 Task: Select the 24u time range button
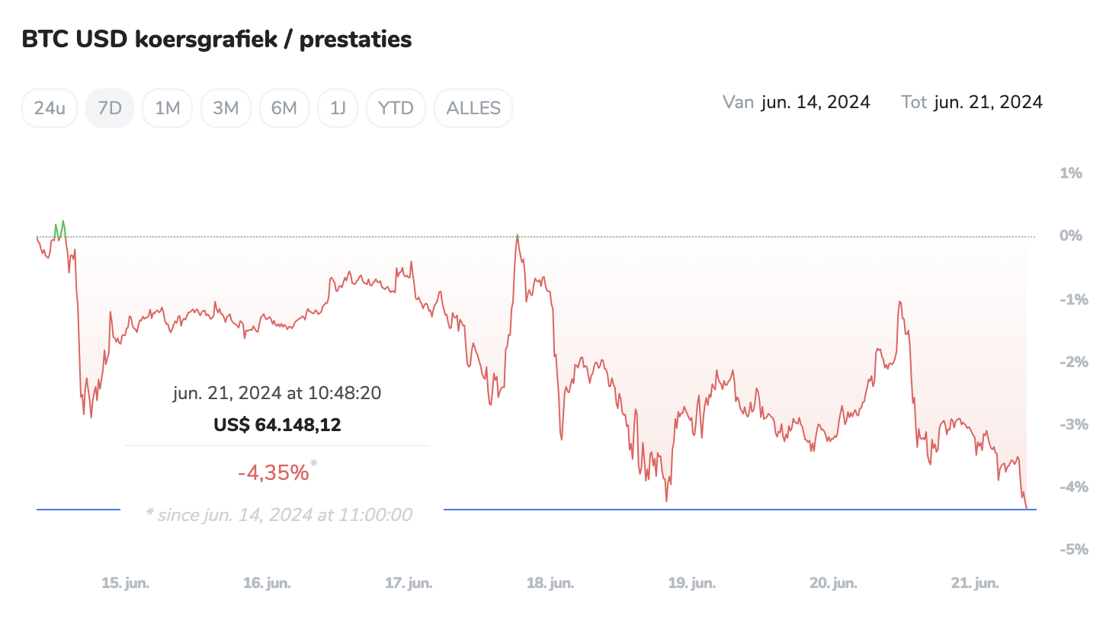click(x=50, y=108)
